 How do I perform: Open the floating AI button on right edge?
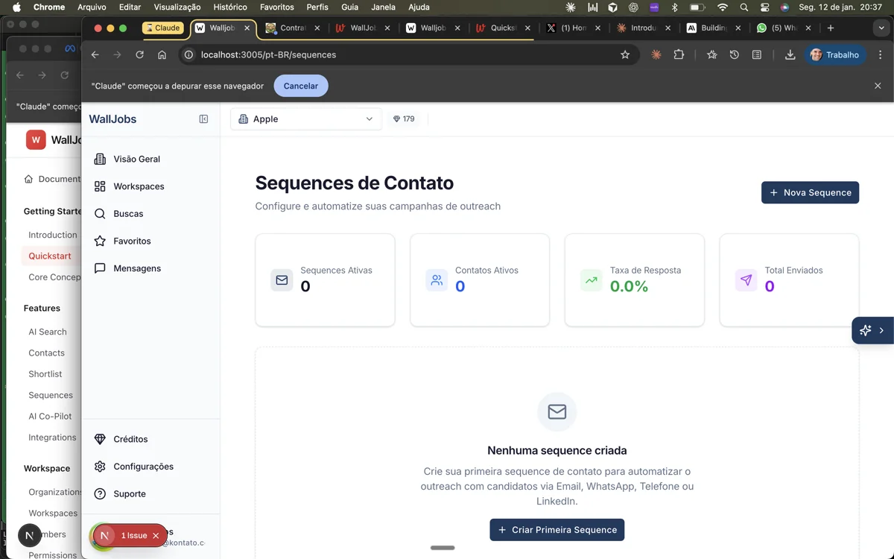coord(872,329)
